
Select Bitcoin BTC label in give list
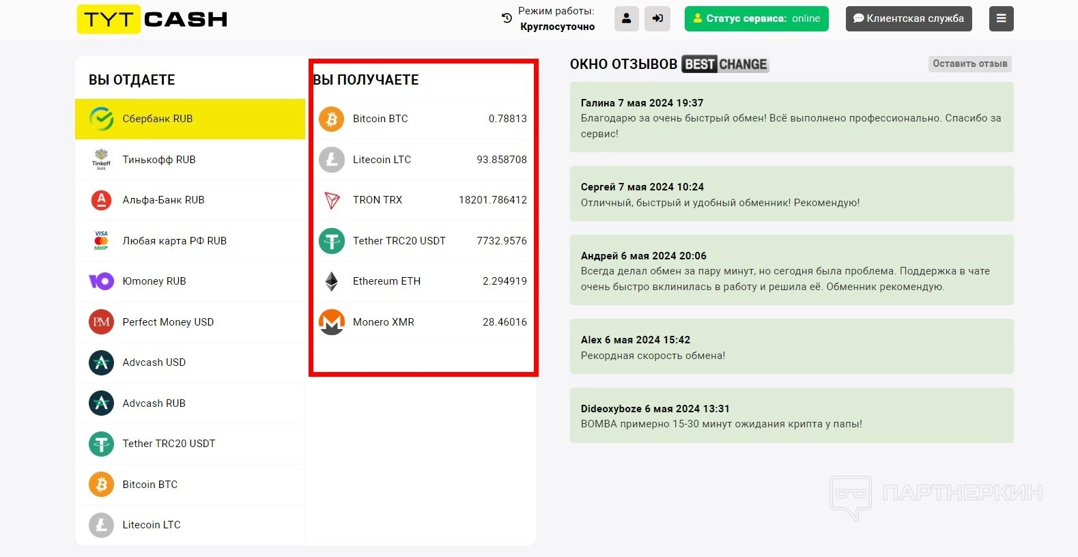pos(150,484)
